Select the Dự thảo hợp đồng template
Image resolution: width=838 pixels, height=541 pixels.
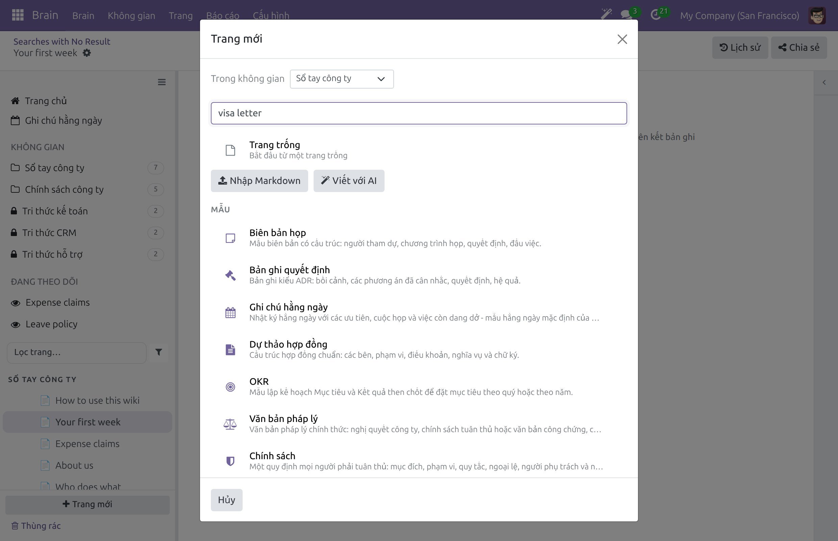[418, 350]
